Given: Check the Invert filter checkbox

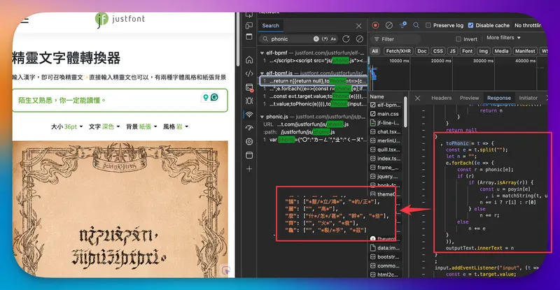Looking at the screenshot, I should 458,39.
